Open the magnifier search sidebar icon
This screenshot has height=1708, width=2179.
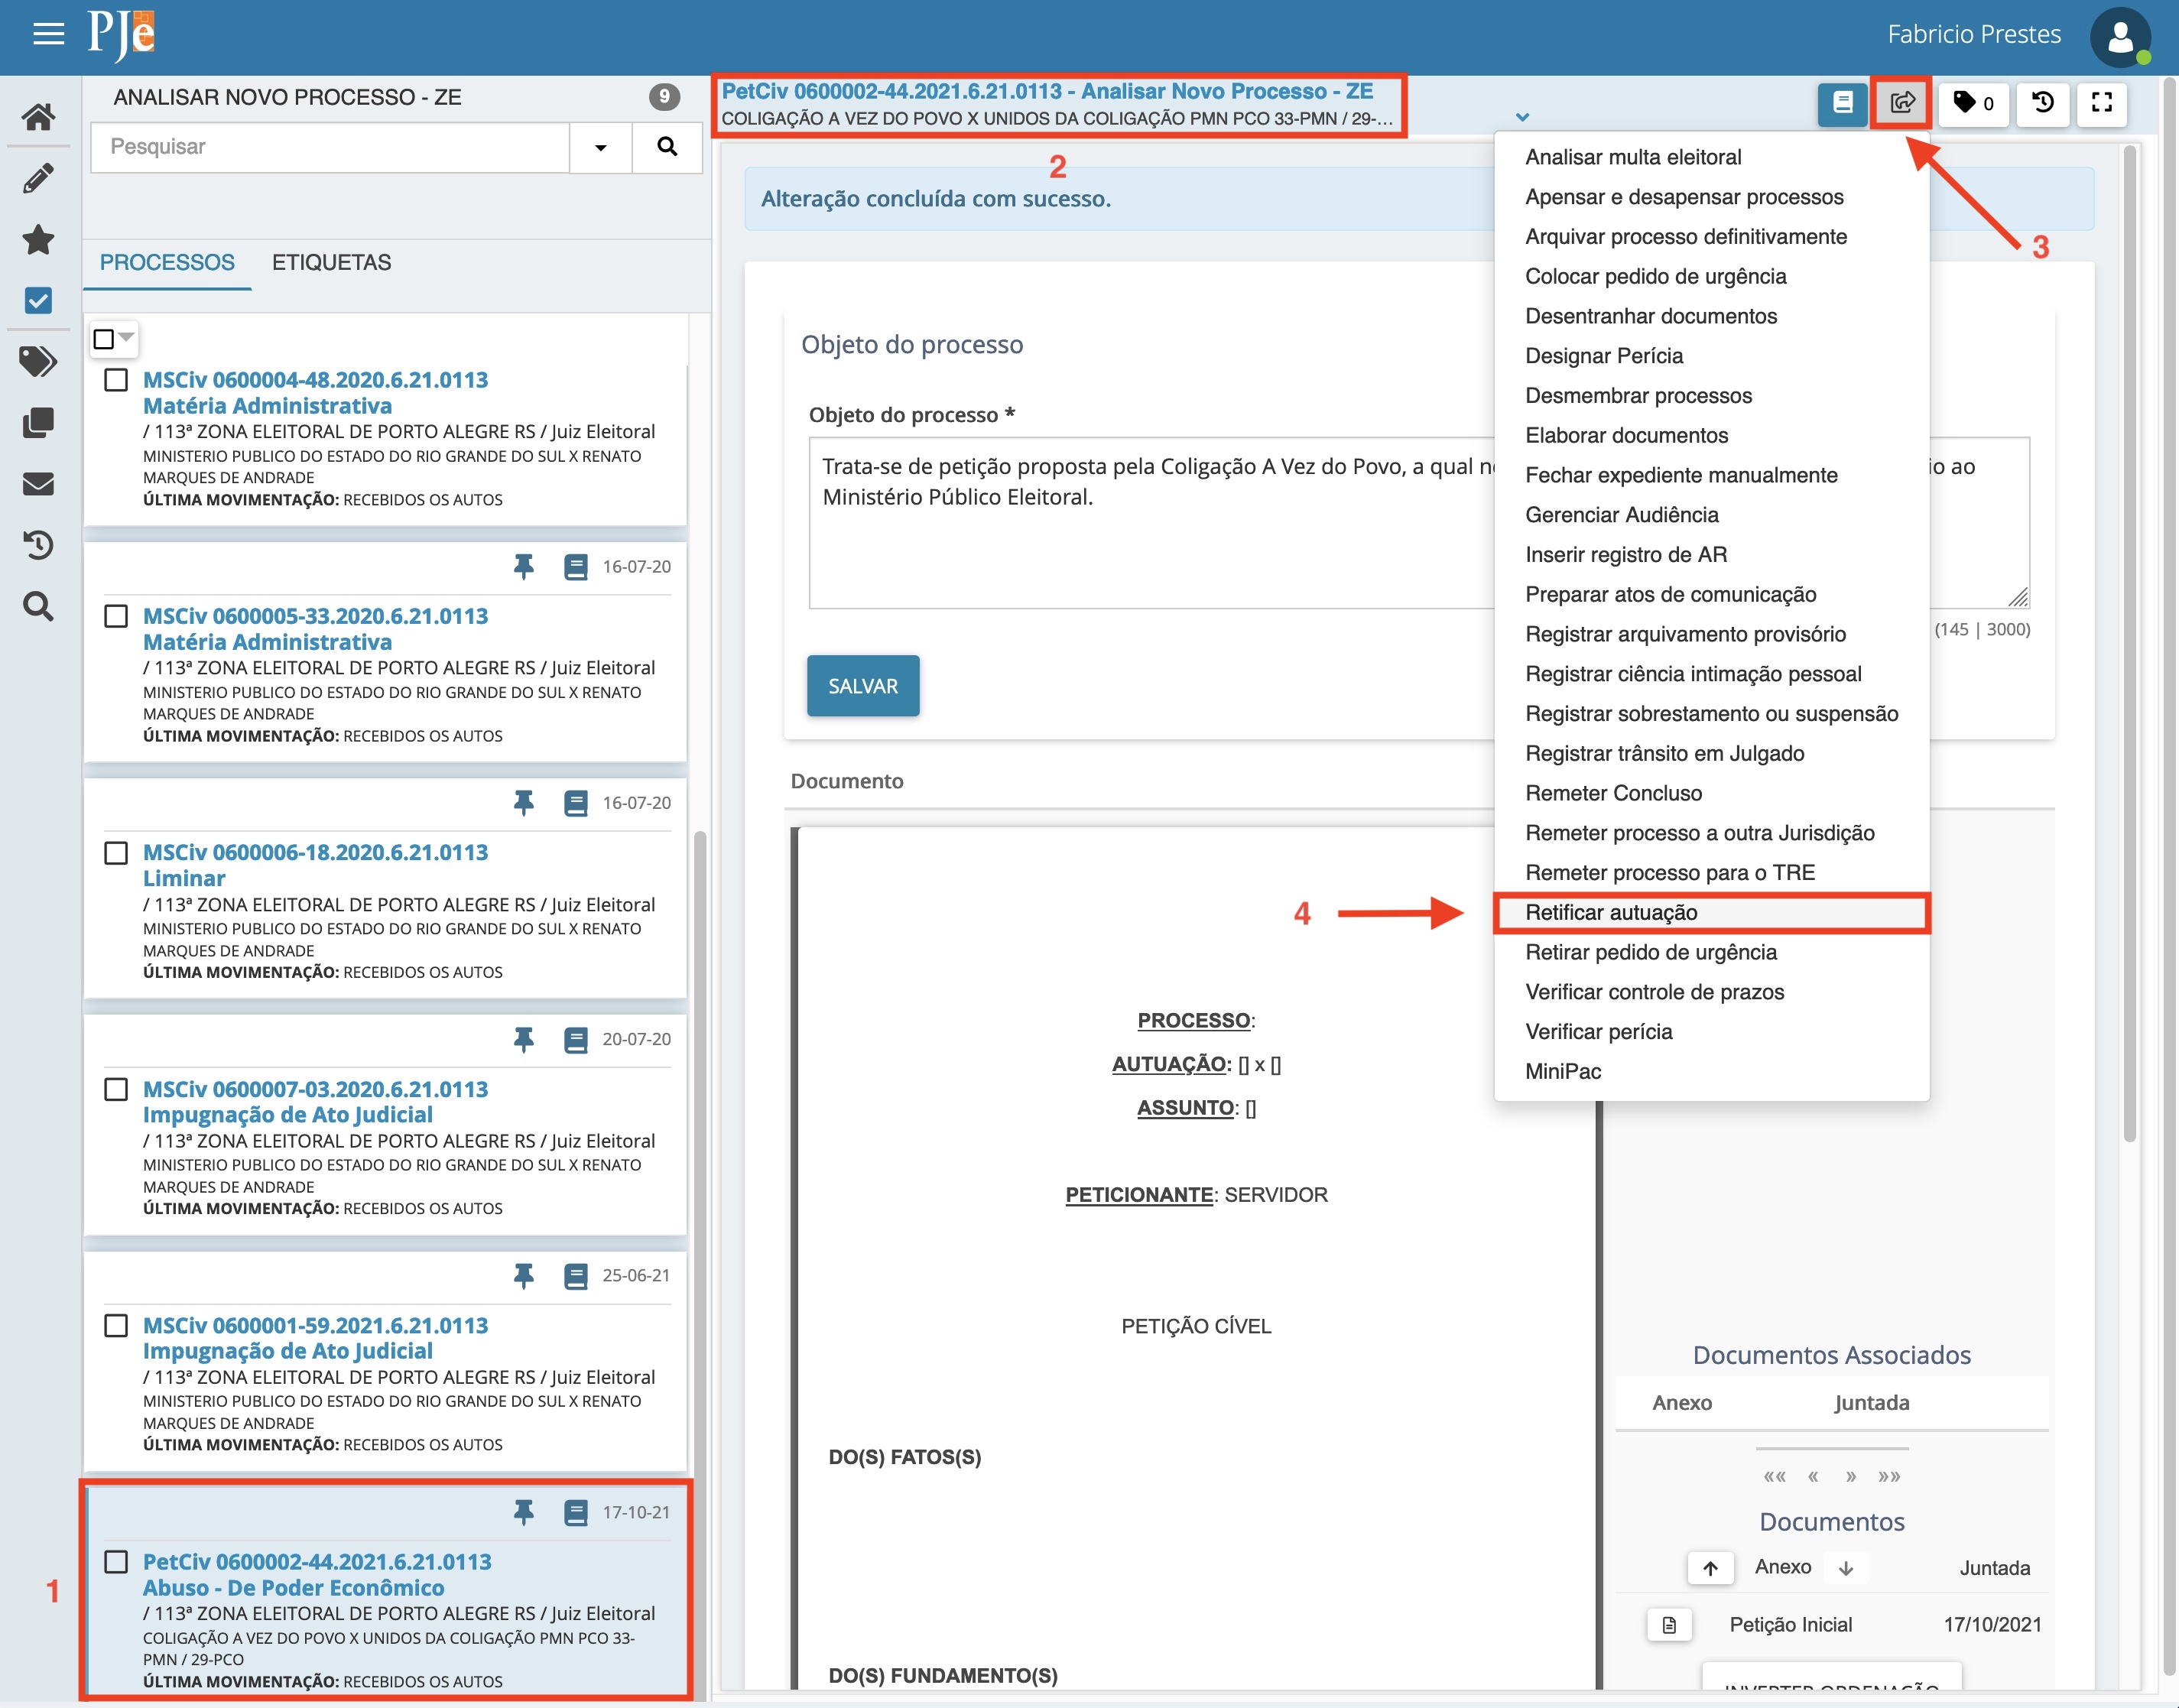[38, 606]
